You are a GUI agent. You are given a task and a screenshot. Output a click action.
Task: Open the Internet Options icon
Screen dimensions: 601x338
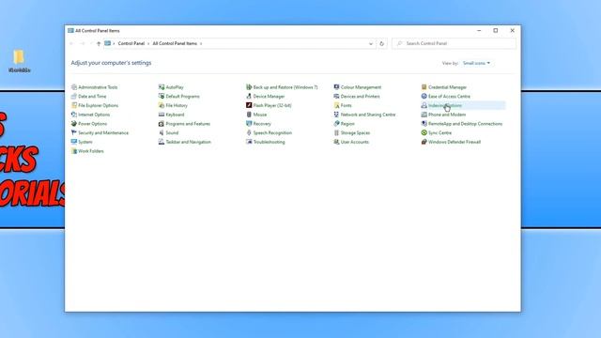(74, 115)
